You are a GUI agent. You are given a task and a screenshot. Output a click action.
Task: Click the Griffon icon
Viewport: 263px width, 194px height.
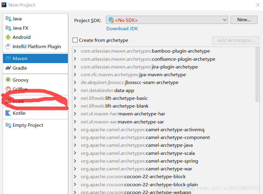(8, 89)
